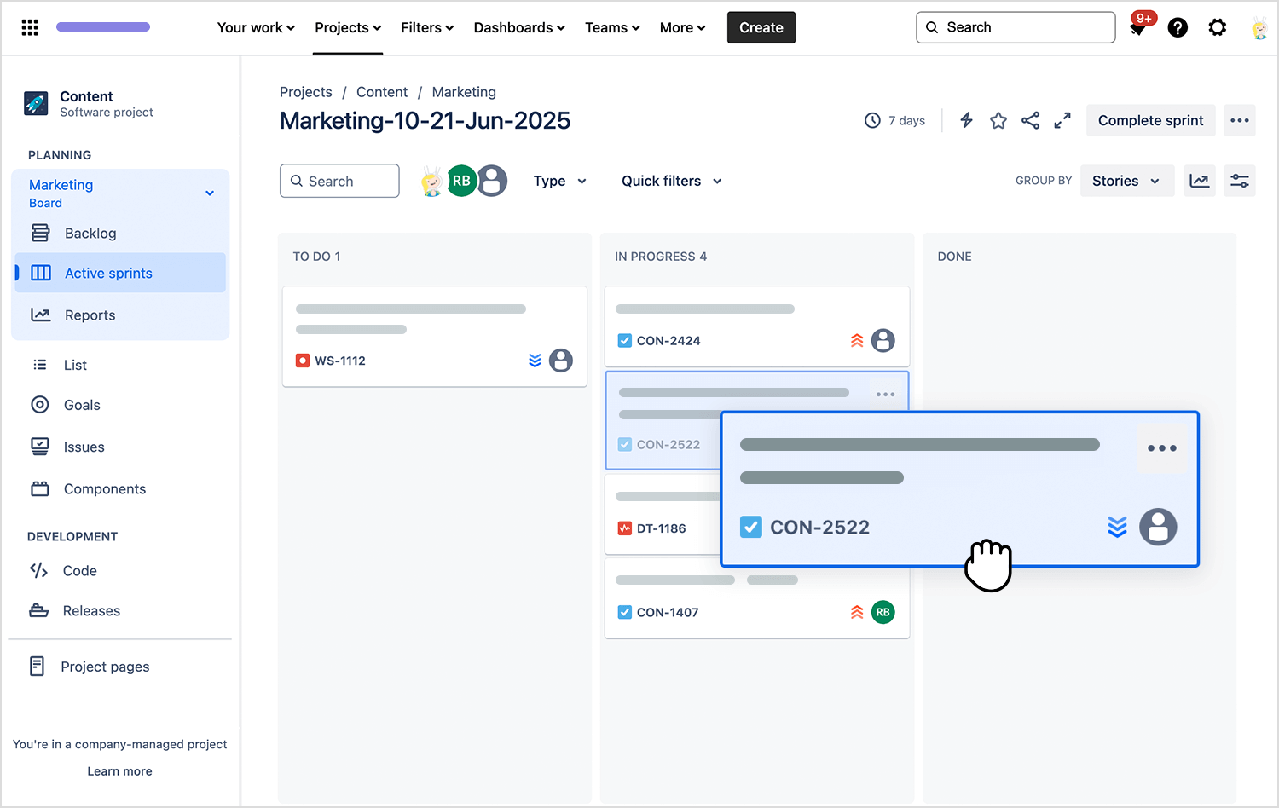1279x808 pixels.
Task: Click the DT-1186 issue type icon
Action: pyautogui.click(x=625, y=528)
